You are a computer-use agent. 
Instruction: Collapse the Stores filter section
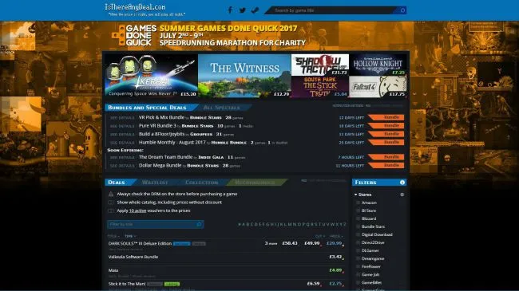[x=363, y=195]
